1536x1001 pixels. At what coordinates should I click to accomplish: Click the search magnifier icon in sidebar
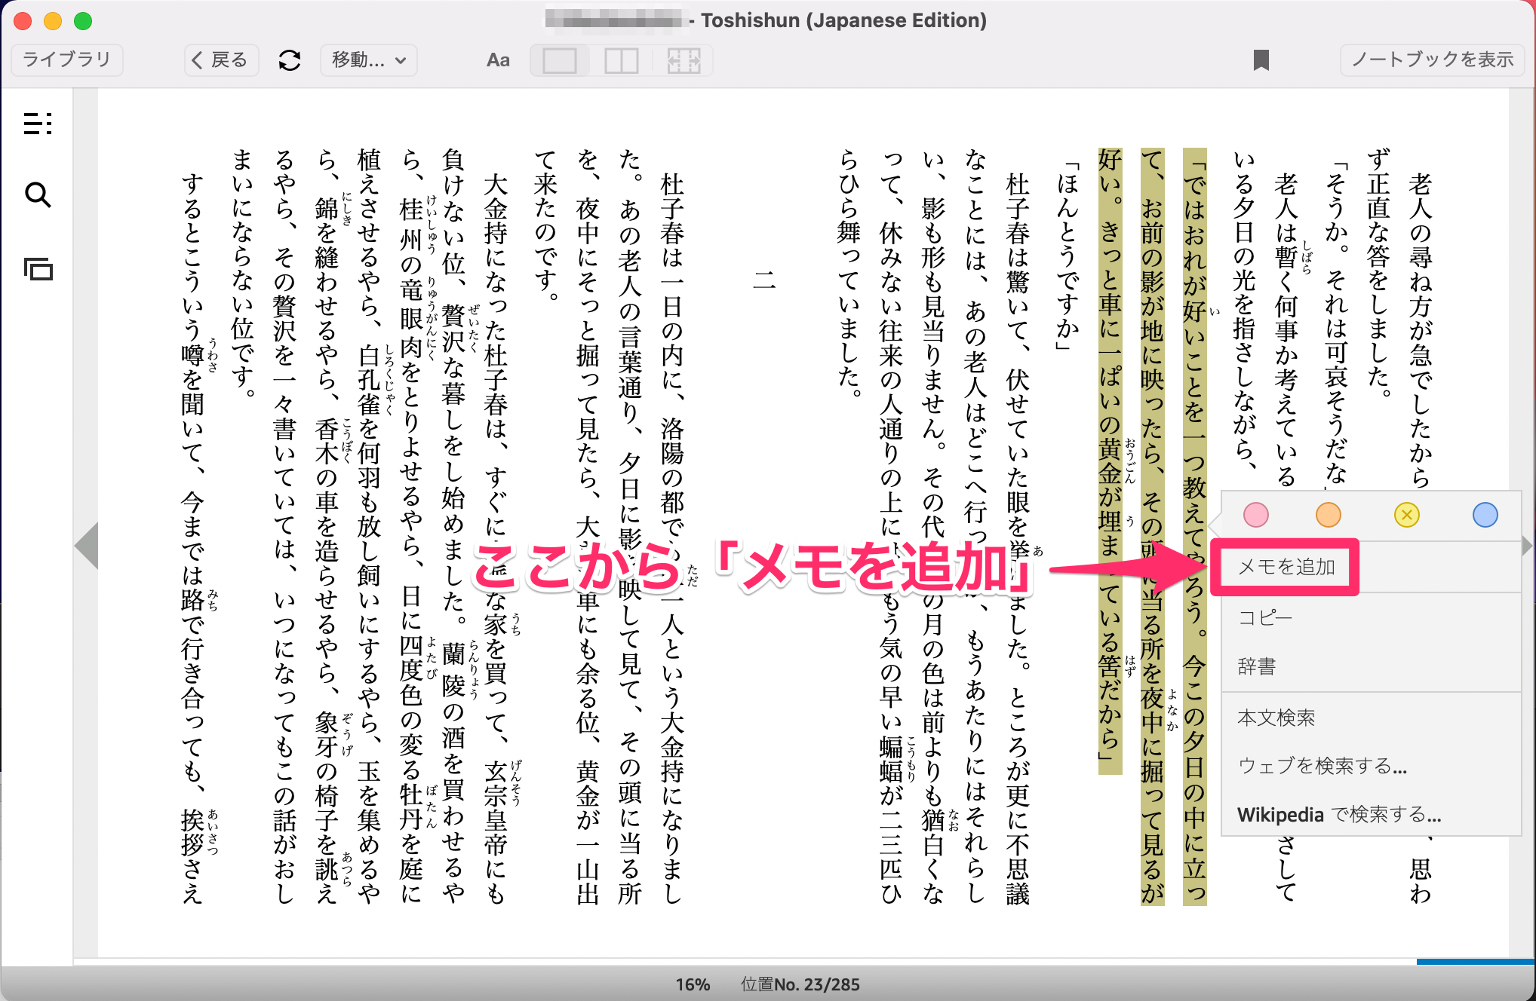[x=38, y=195]
